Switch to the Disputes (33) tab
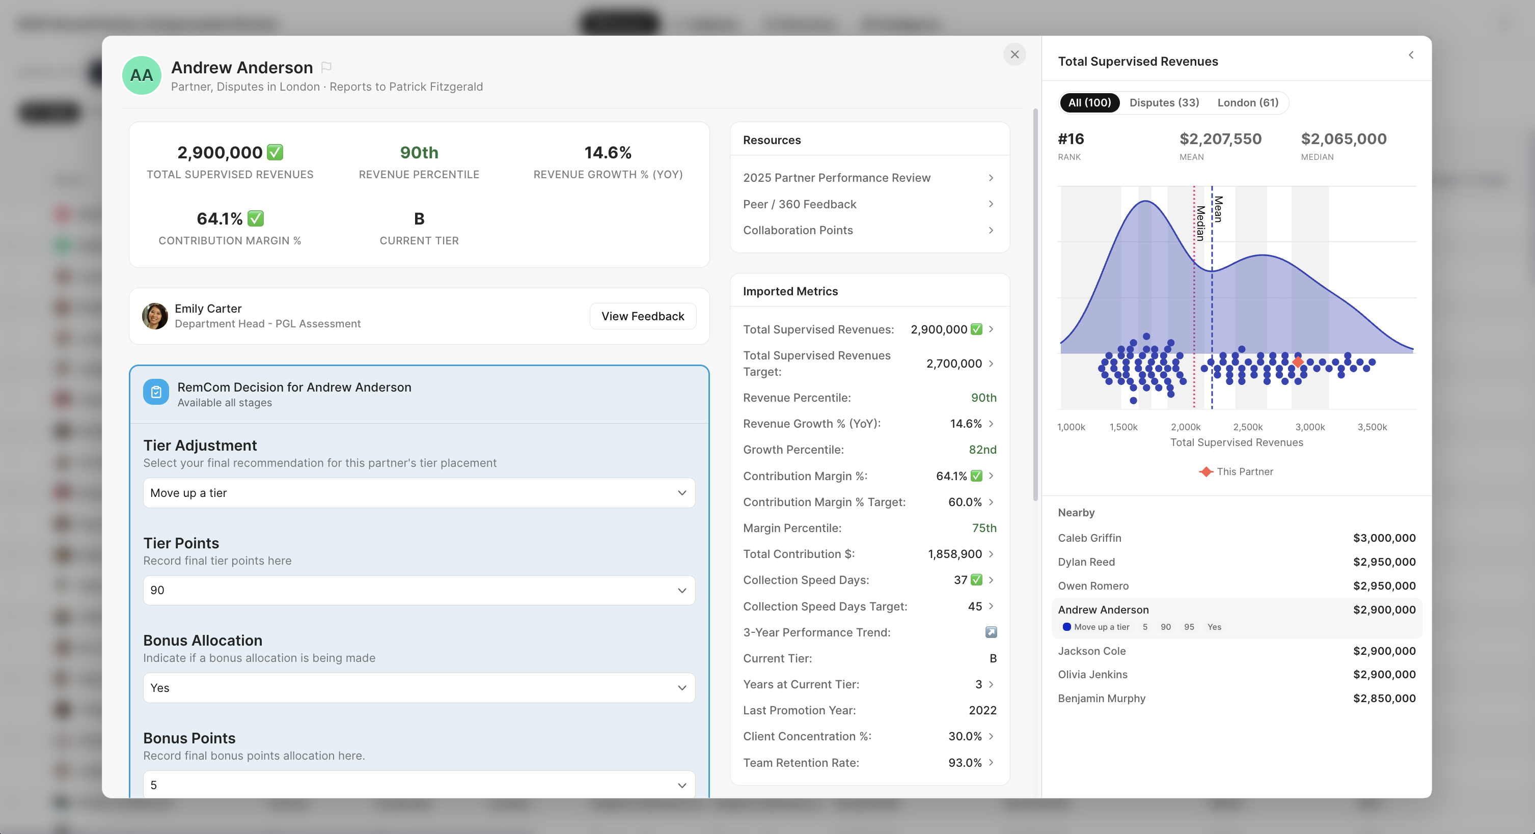 tap(1164, 102)
